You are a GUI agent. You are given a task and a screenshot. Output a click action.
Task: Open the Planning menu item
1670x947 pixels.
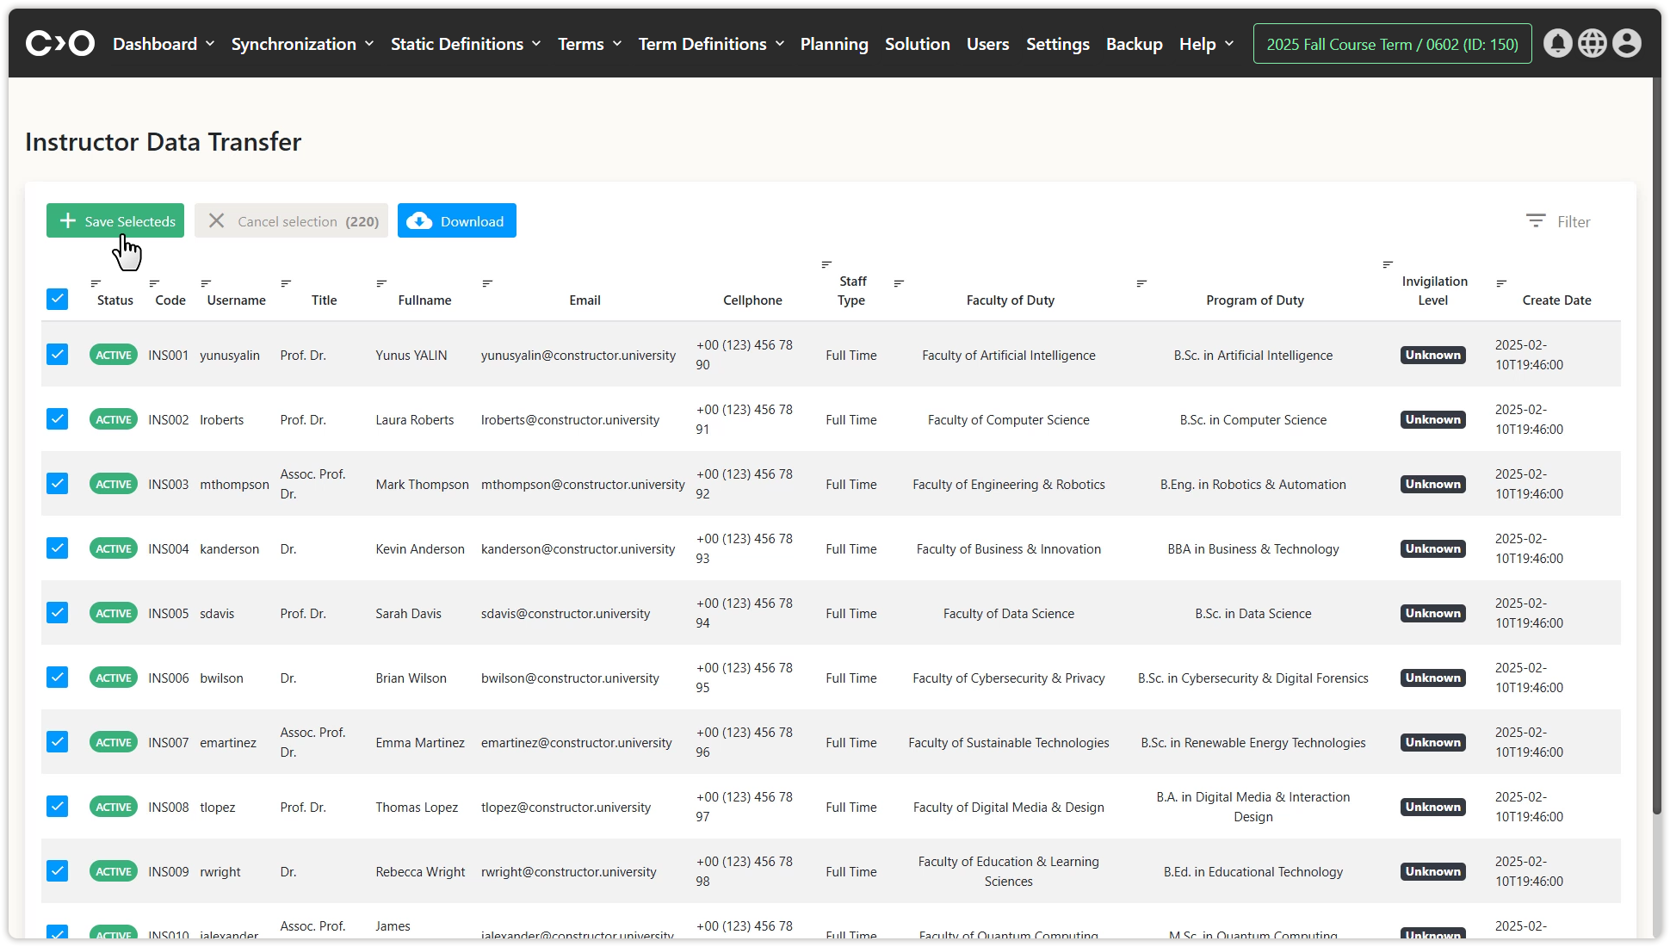[x=833, y=44]
